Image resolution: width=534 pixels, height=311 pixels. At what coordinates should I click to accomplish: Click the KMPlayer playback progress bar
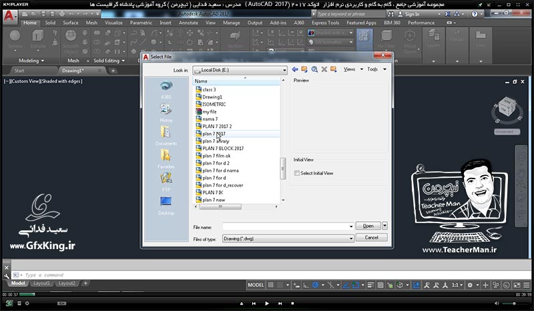(266, 294)
